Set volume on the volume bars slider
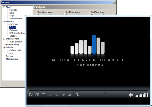152x107 pixels. tap(141, 95)
